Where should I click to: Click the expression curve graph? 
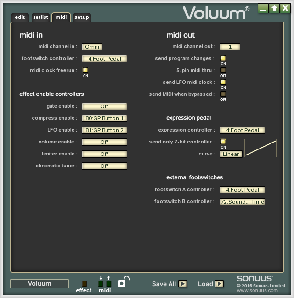[260, 148]
